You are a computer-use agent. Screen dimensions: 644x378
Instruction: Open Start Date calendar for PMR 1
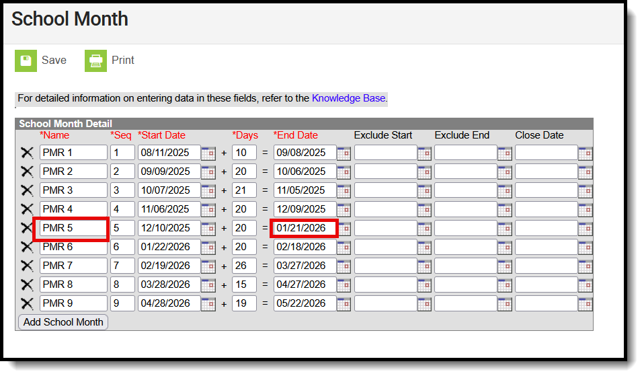coord(208,153)
